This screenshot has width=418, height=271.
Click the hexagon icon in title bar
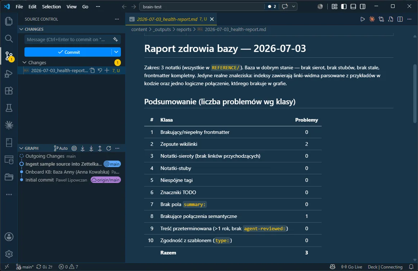coord(320,6)
